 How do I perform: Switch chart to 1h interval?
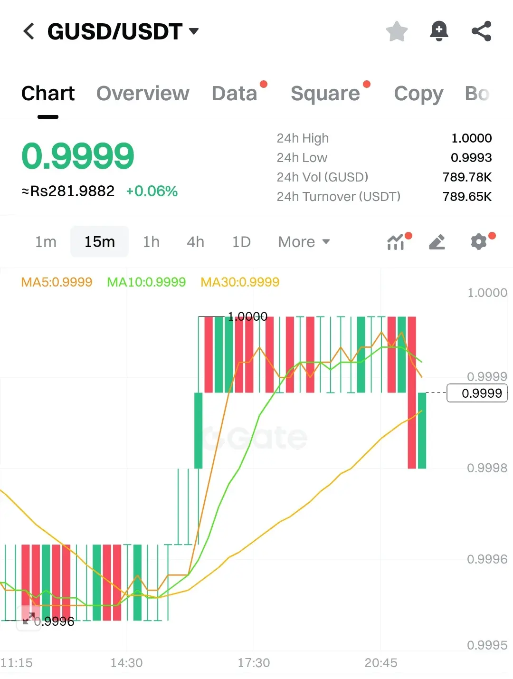pyautogui.click(x=151, y=242)
